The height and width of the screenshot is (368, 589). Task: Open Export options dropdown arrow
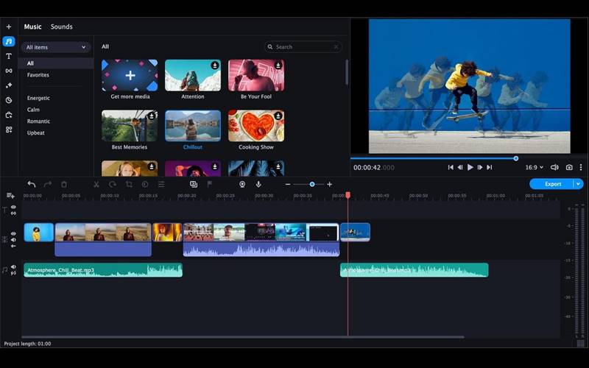coord(579,184)
